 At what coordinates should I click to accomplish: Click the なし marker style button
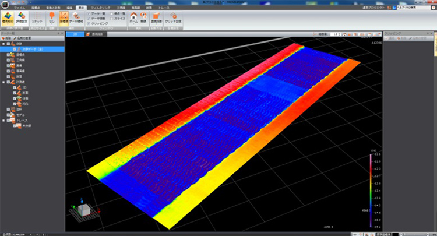51,17
